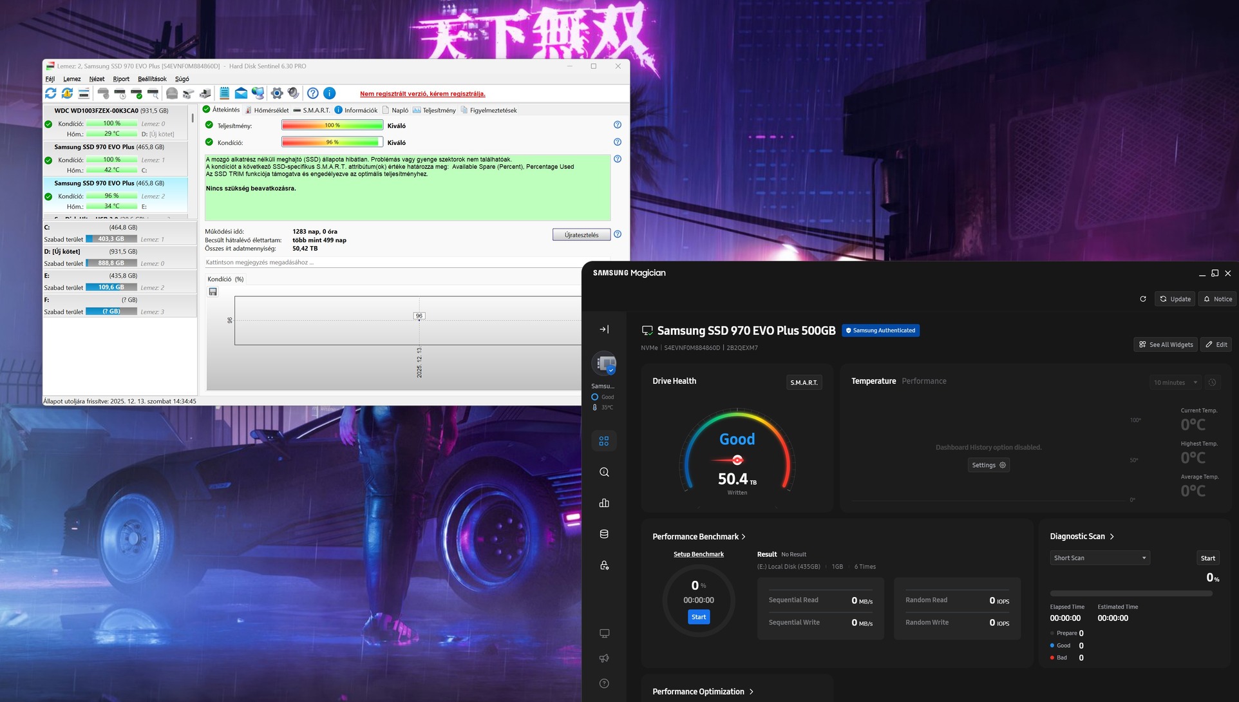Click the Újratesztelés button
This screenshot has width=1239, height=702.
coord(582,235)
